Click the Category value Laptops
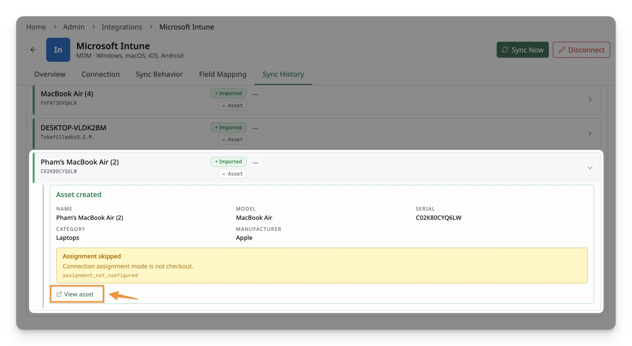 pos(67,238)
